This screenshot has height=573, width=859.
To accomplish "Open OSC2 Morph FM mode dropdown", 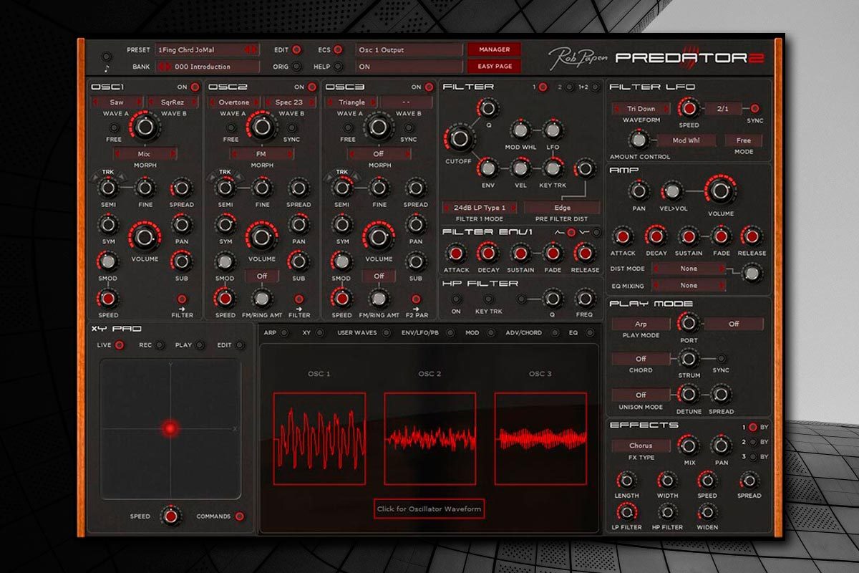I will (x=262, y=154).
